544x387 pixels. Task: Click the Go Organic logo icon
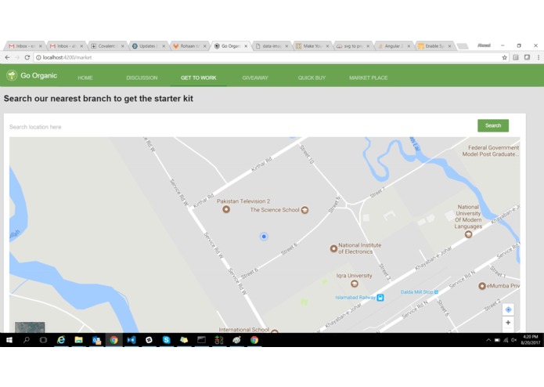(12, 75)
